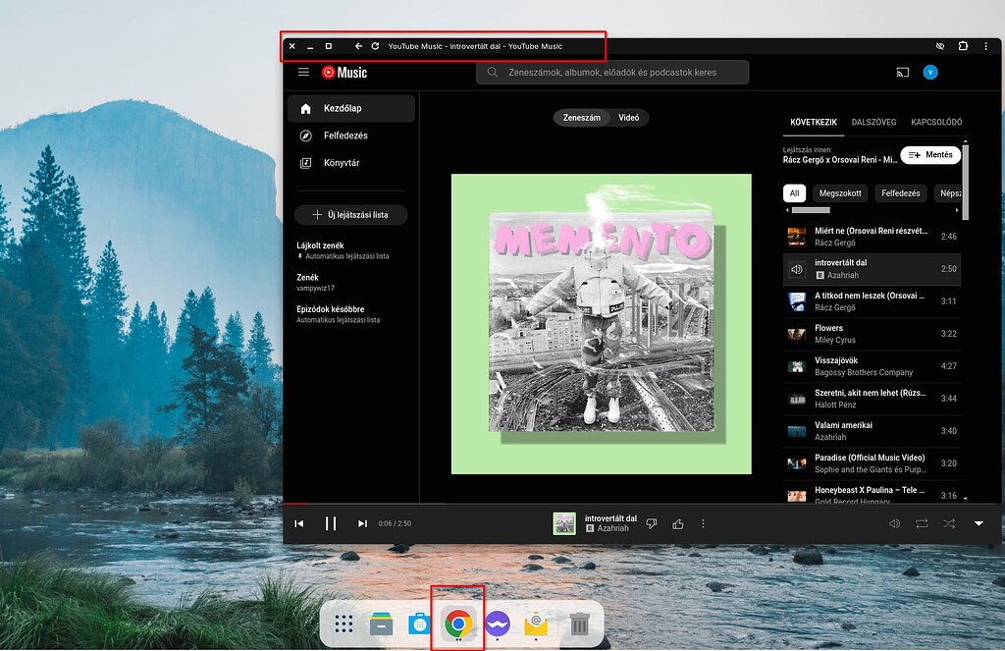Switch the player to Videó mode

pos(628,118)
